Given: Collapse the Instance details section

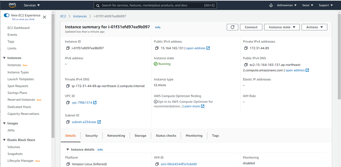Looking at the screenshot, I should pyautogui.click(x=68, y=149).
